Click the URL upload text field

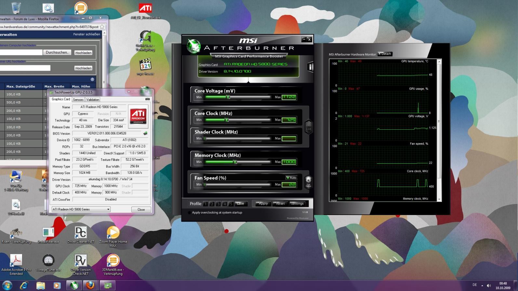(25, 68)
